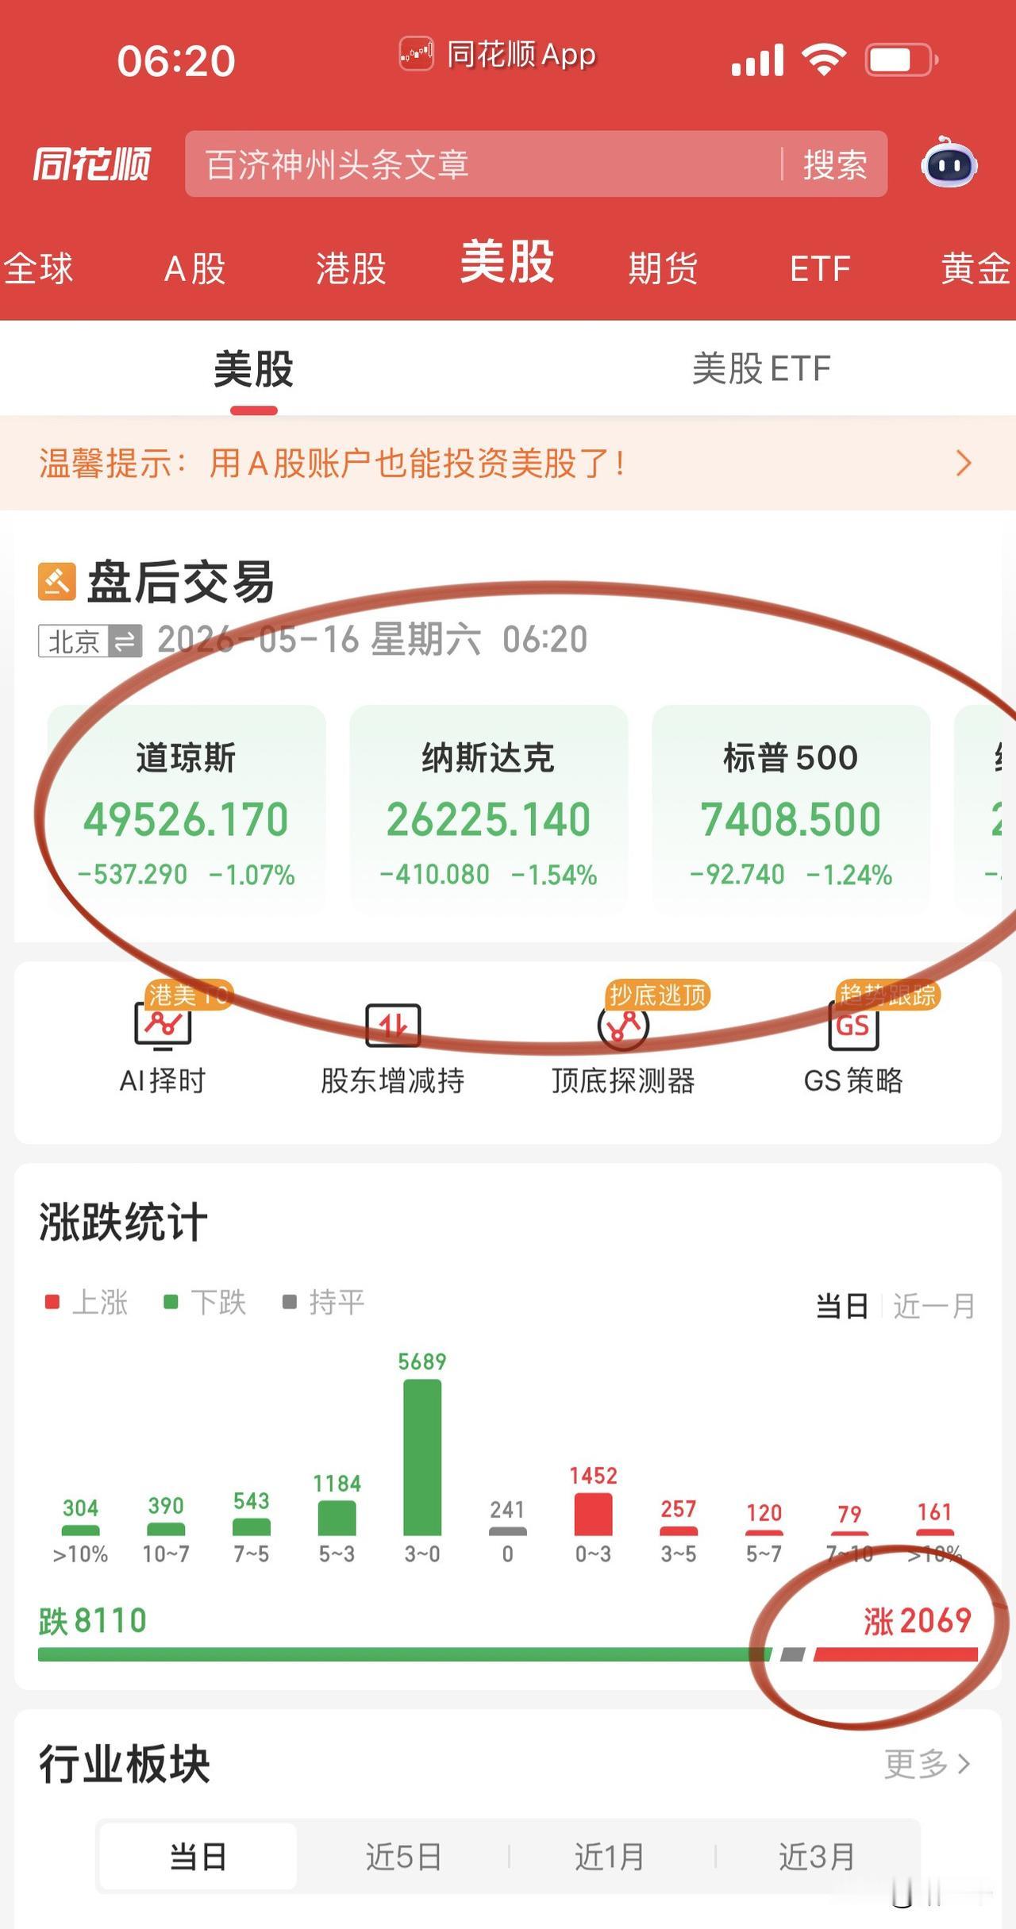Image resolution: width=1016 pixels, height=1929 pixels.
Task: Tap the 涨2069 text
Action: point(918,1621)
